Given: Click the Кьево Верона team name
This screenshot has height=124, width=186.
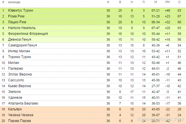Looking at the screenshot, I should click(20, 86).
